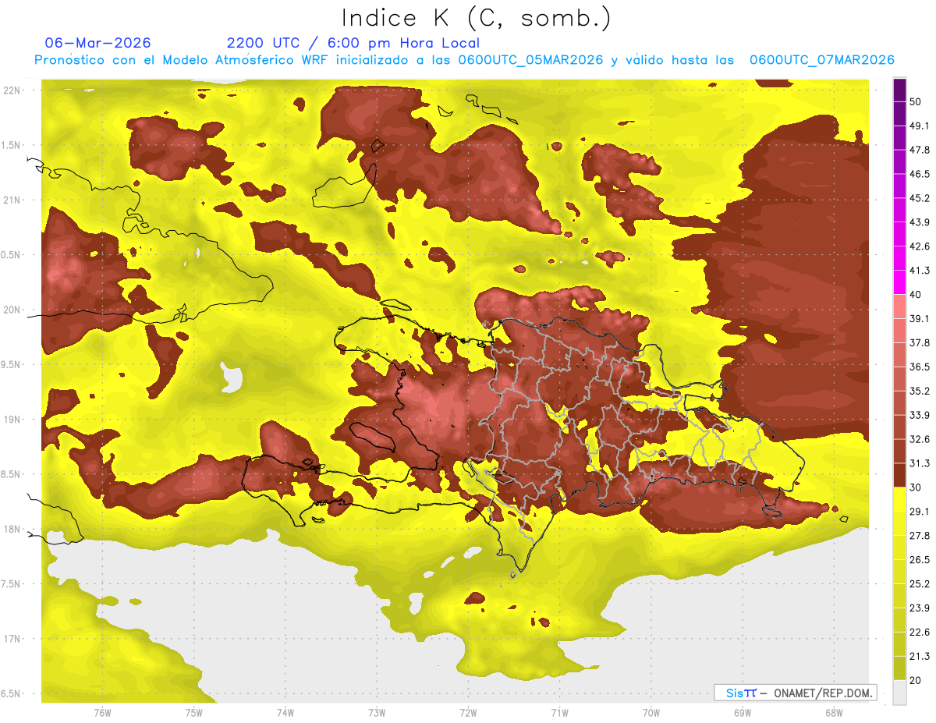Click the '21N' latitude label
Viewport: 936px width, 723px height.
pyautogui.click(x=13, y=200)
